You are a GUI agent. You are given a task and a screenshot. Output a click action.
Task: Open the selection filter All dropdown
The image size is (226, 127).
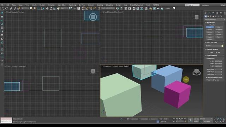[x=25, y=8]
